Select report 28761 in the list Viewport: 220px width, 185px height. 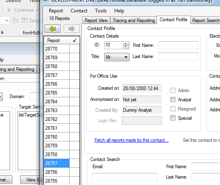pyautogui.click(x=57, y=128)
